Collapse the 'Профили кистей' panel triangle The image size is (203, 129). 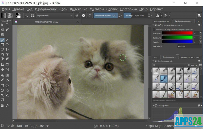click(x=153, y=61)
